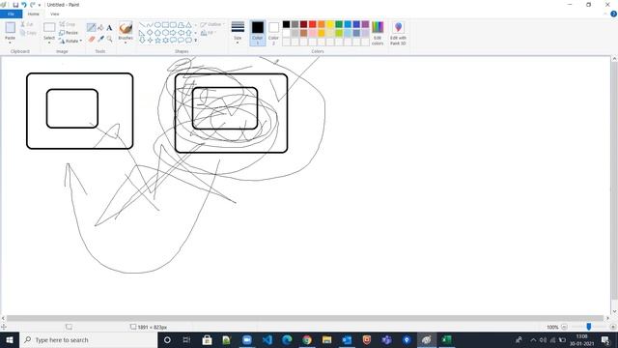This screenshot has width=618, height=348.
Task: Click the zoom slider handle
Action: [589, 327]
